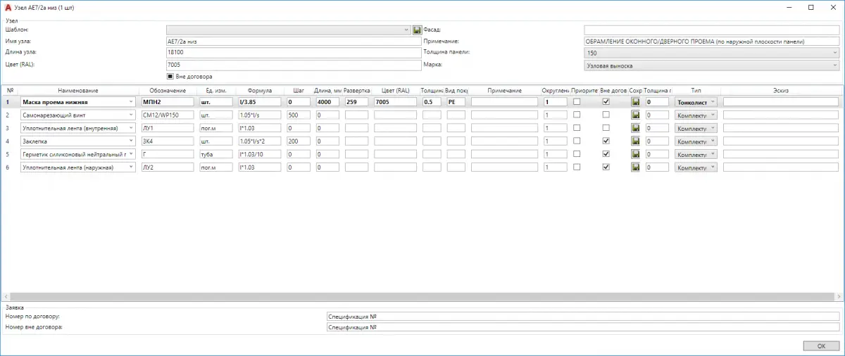Click the Вид покрытия cell PE
The height and width of the screenshot is (356, 845).
[x=456, y=102]
